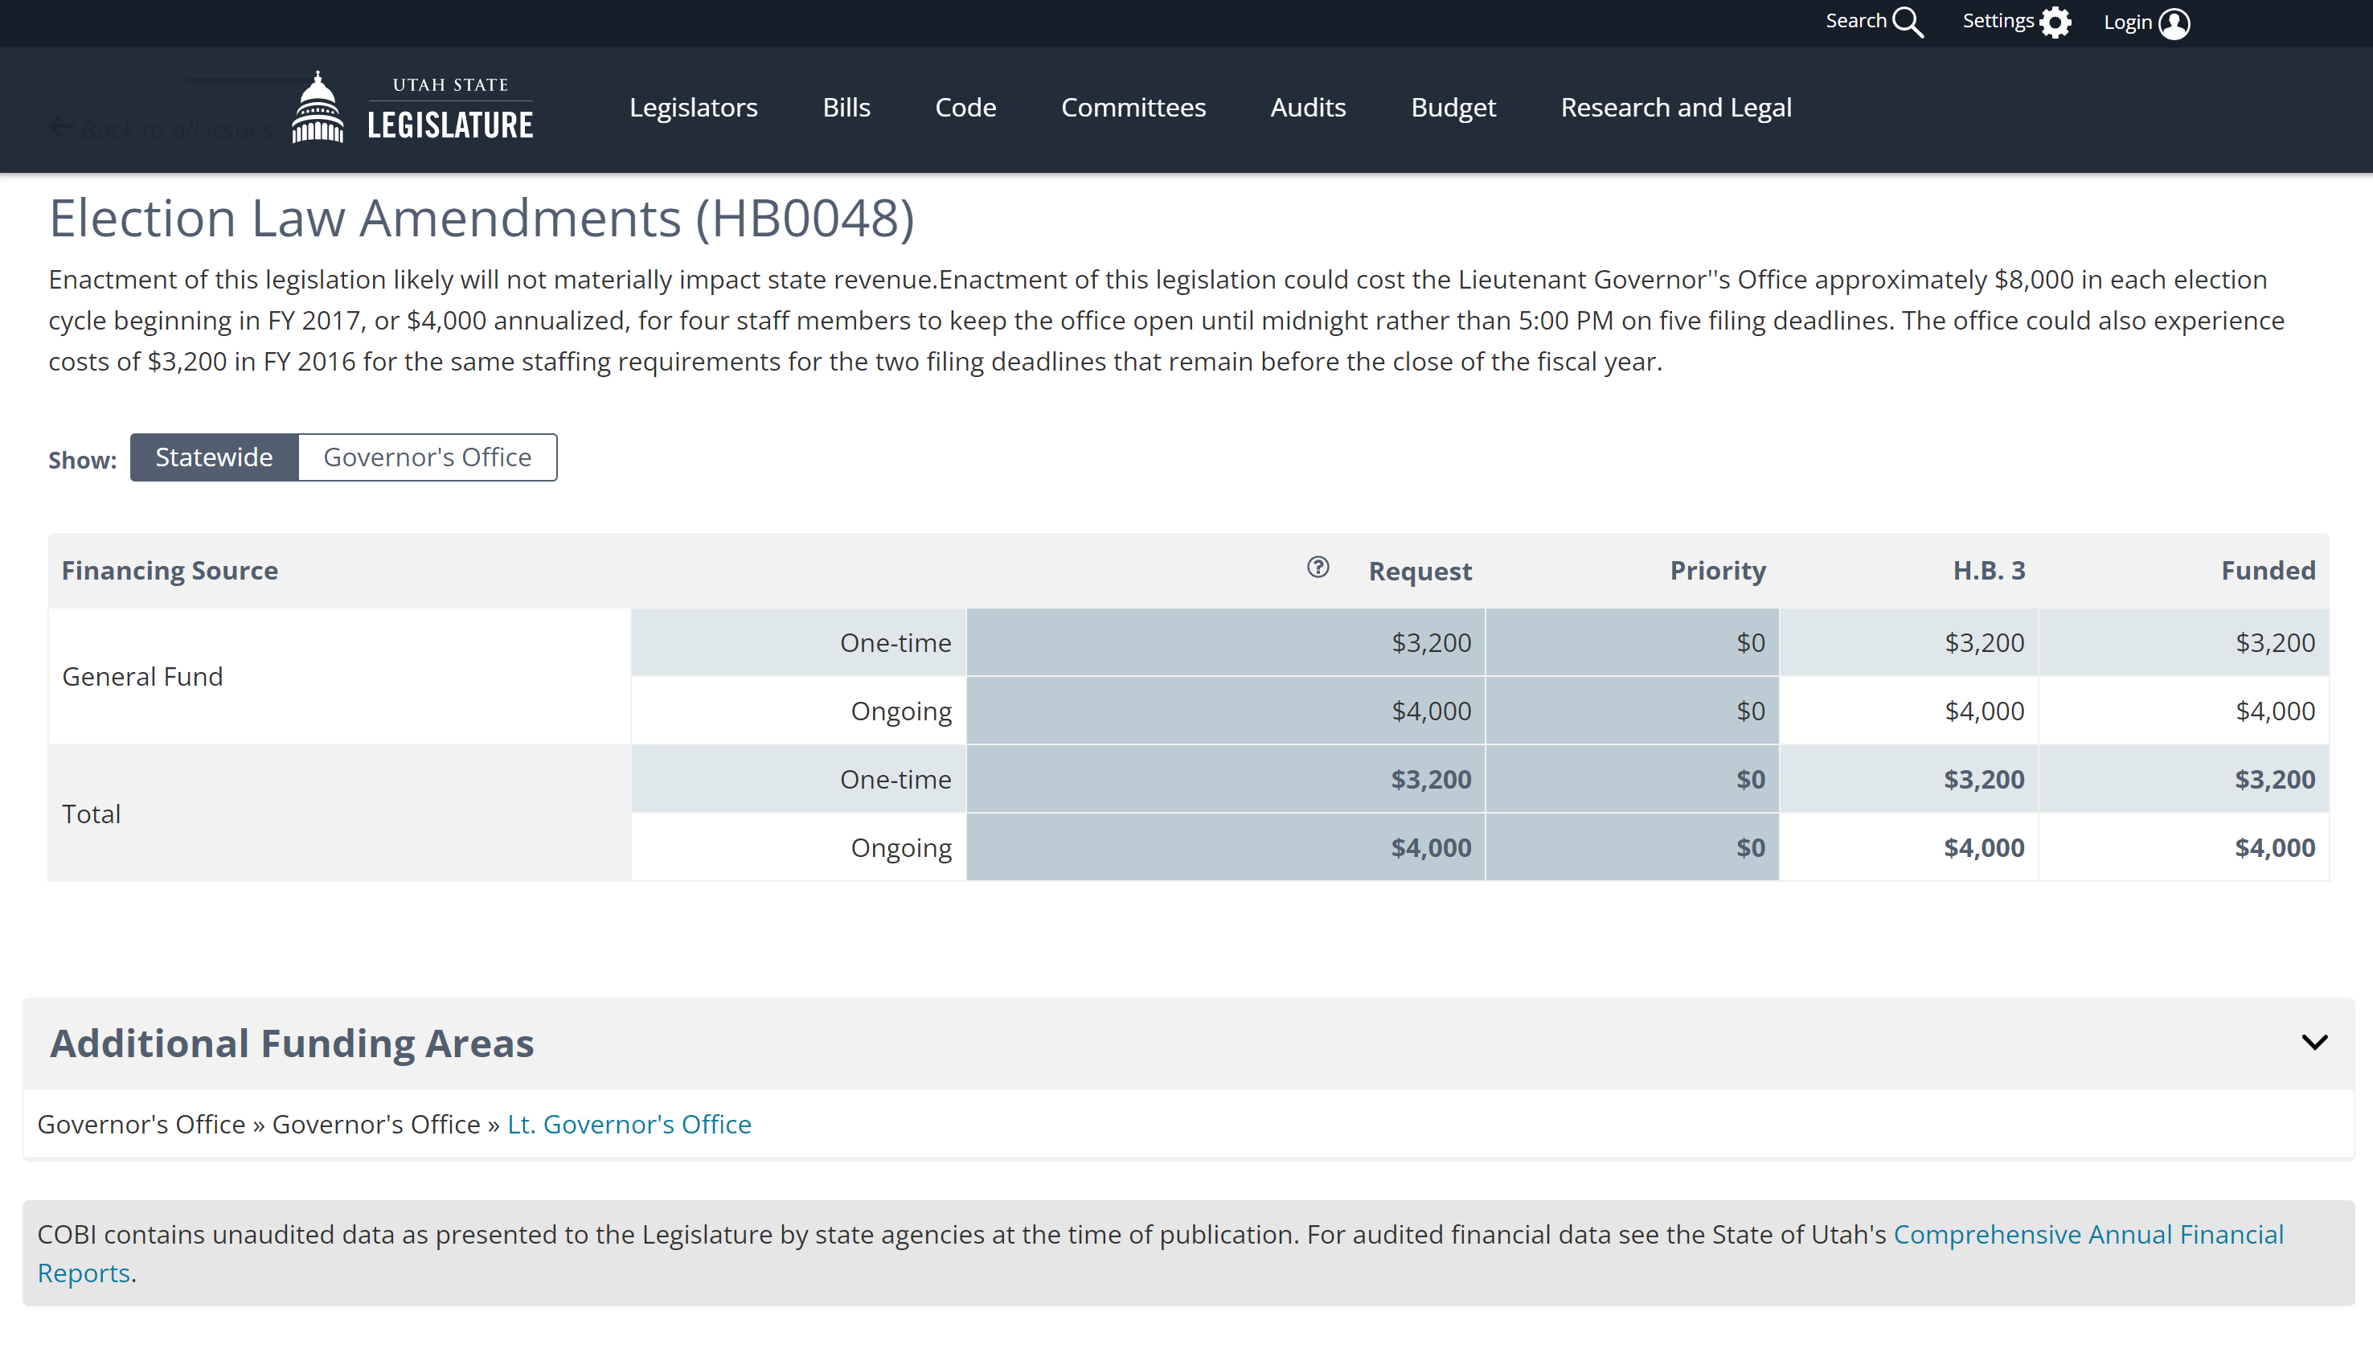Open Settings via the gear icon
2373x1357 pixels.
[x=2055, y=23]
